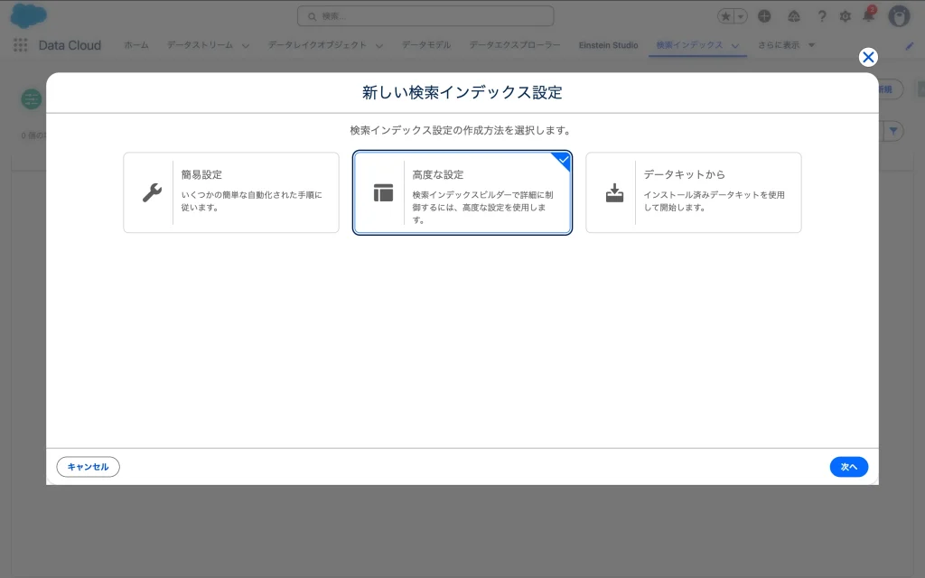Click the favorites star icon
Screen dimensions: 925x578
coord(726,16)
